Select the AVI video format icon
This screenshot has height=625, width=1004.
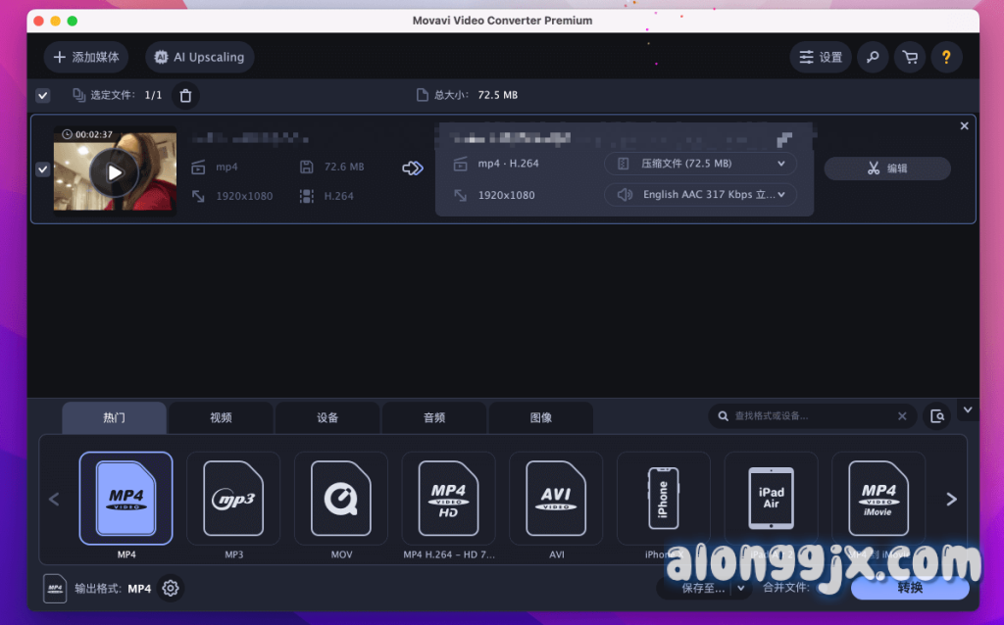pyautogui.click(x=556, y=499)
